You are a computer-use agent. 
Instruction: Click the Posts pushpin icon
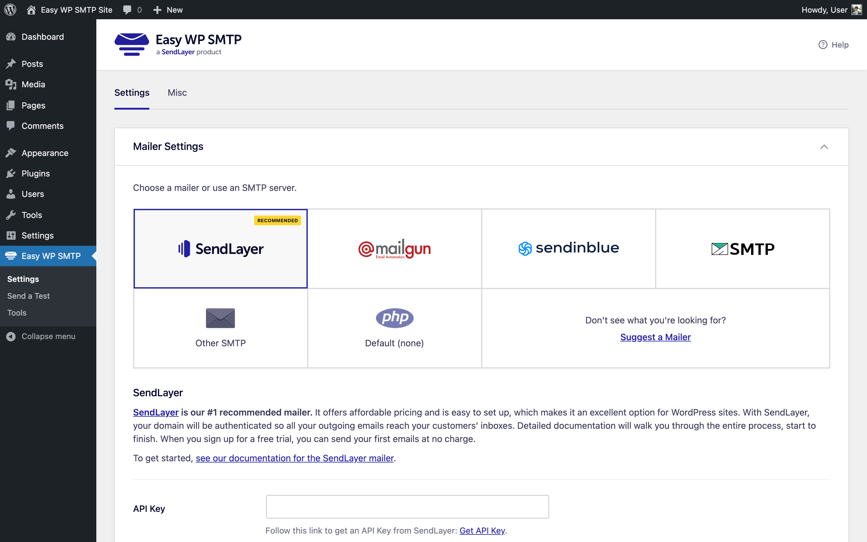click(x=11, y=64)
